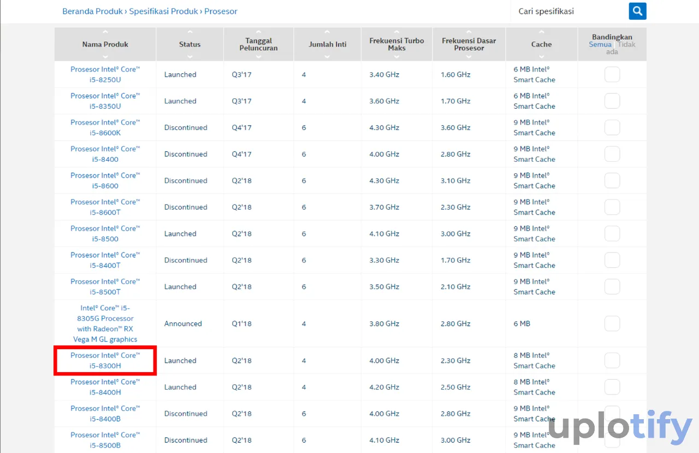Open Prosesor Intel Core i5-8400H link
The height and width of the screenshot is (453, 699).
(105, 387)
